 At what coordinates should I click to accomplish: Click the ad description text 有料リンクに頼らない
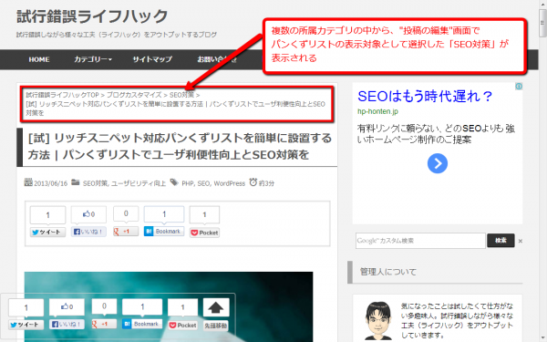436,134
